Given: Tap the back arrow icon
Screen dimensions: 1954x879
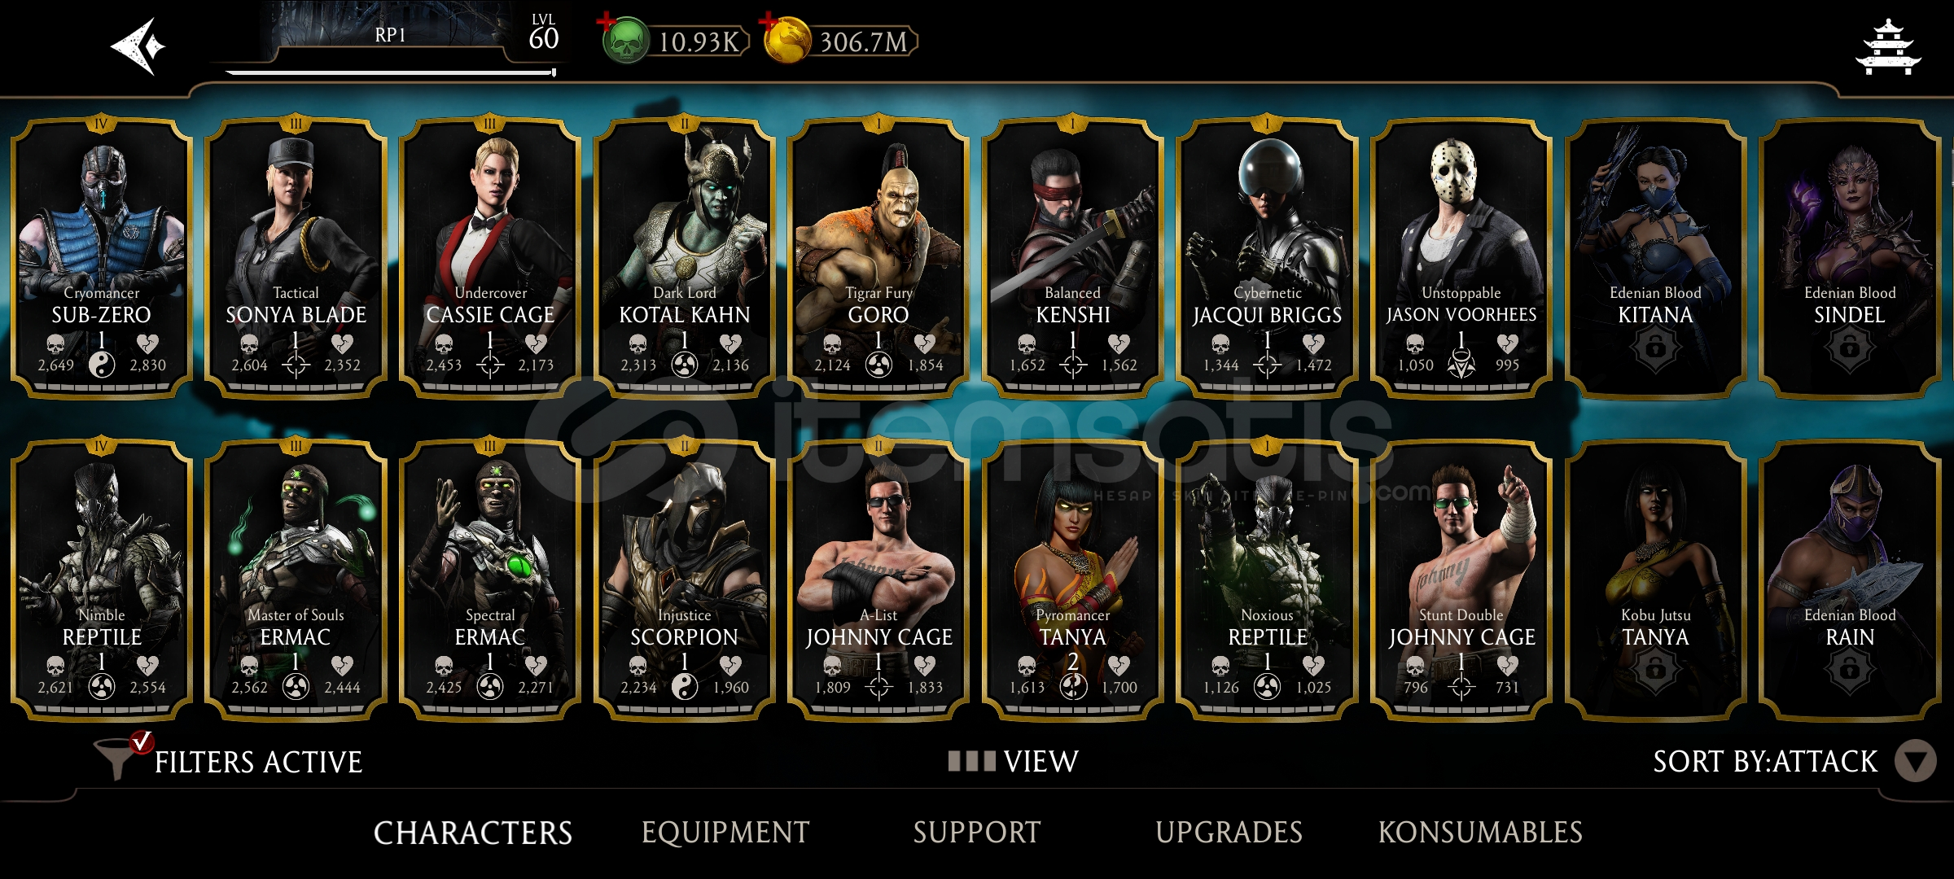Looking at the screenshot, I should click(x=138, y=46).
